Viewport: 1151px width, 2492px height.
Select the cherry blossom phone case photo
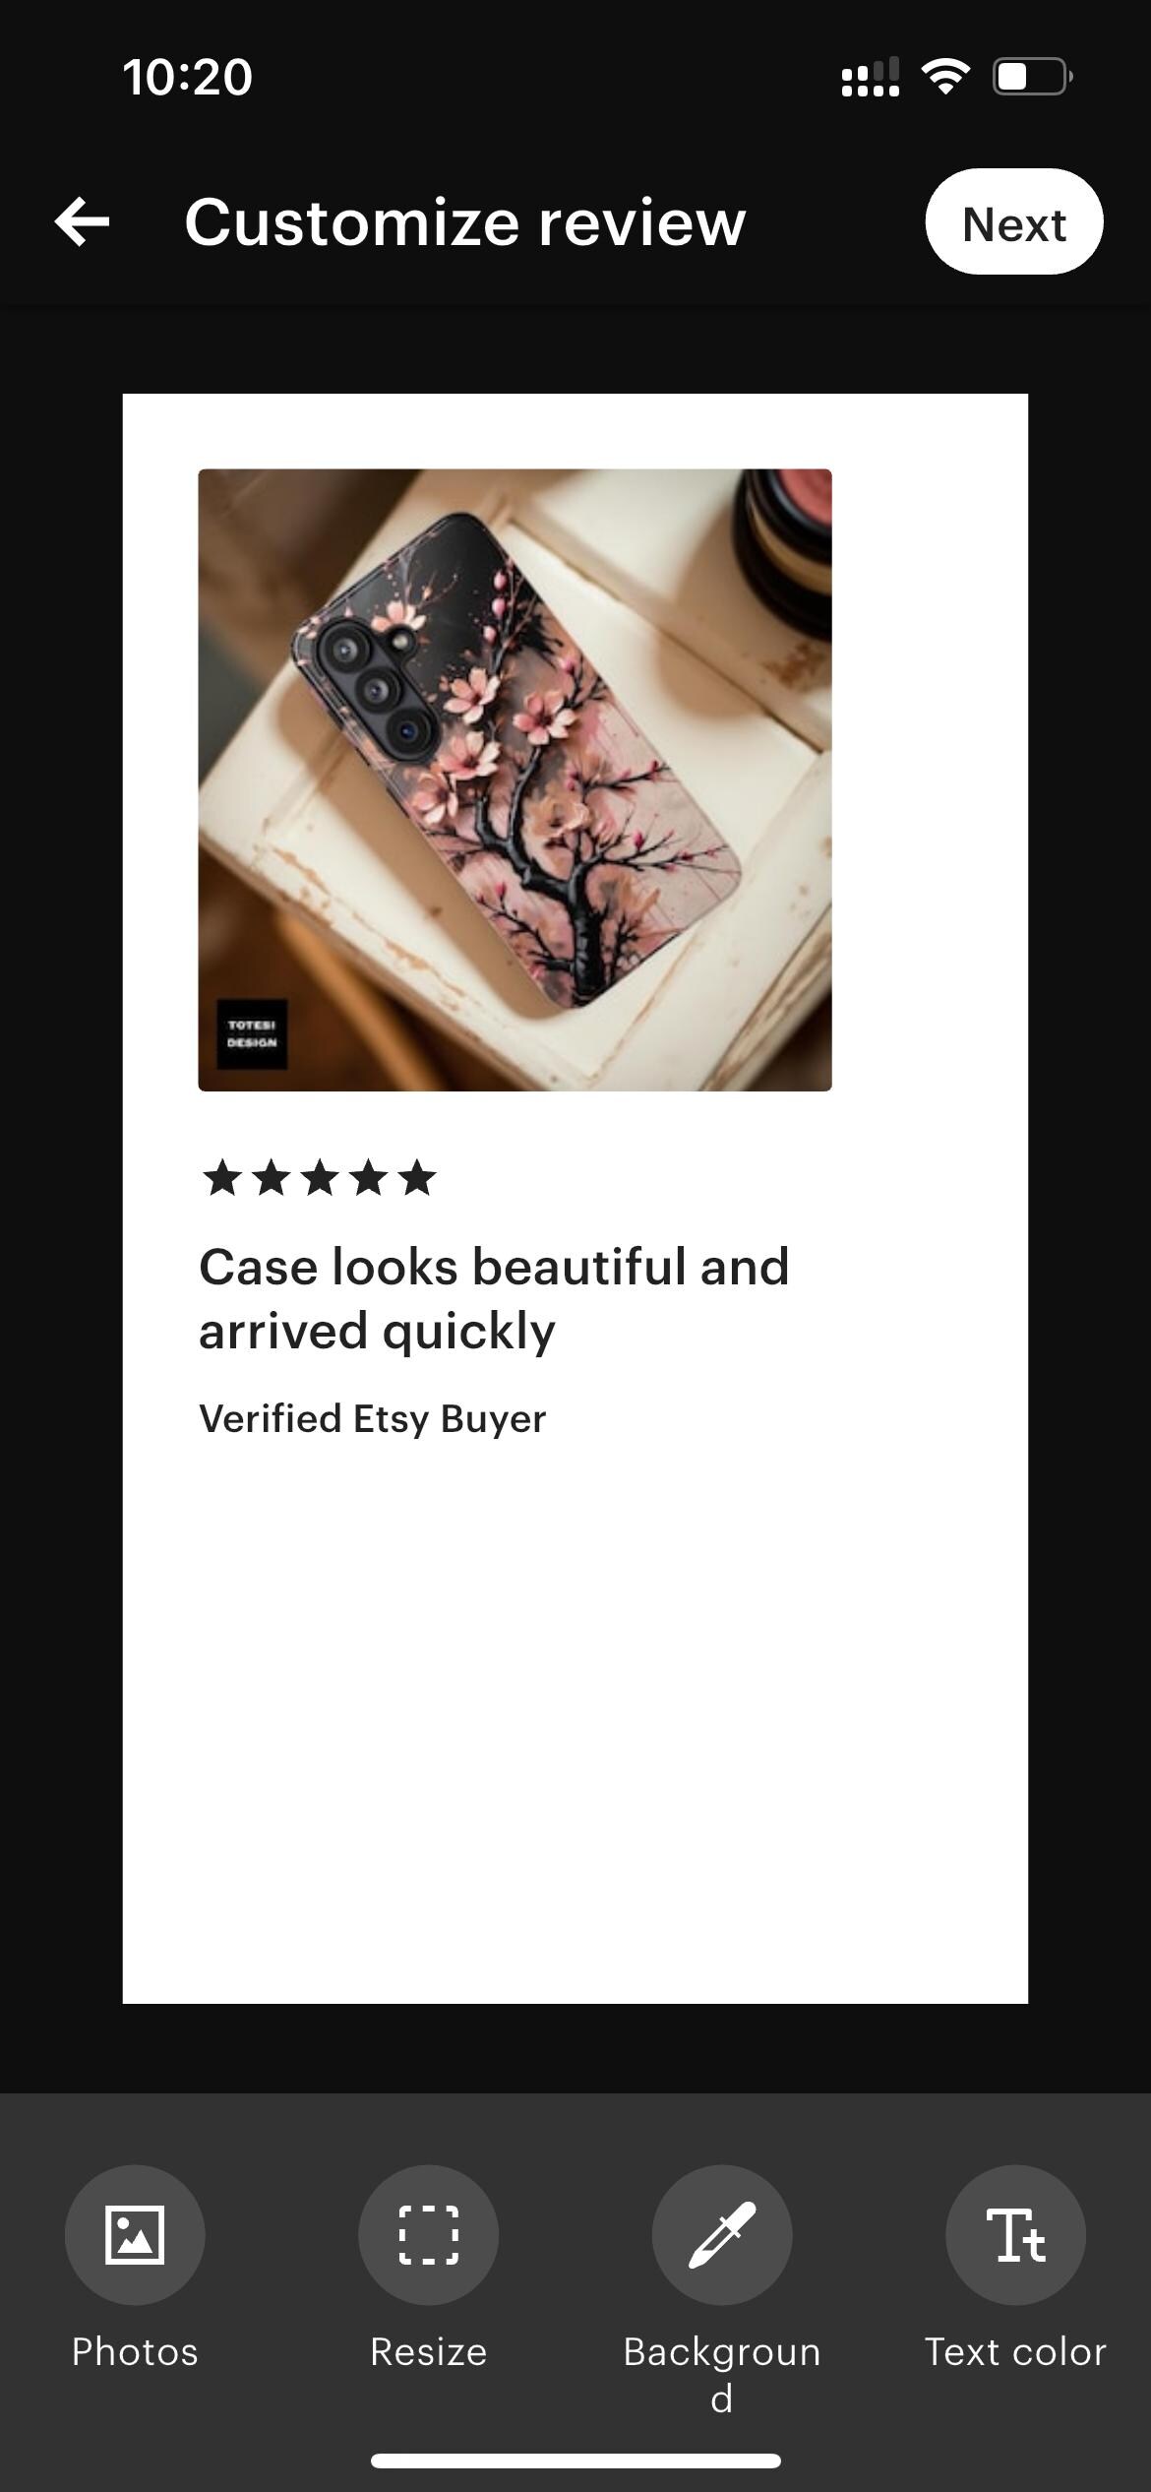tap(515, 779)
